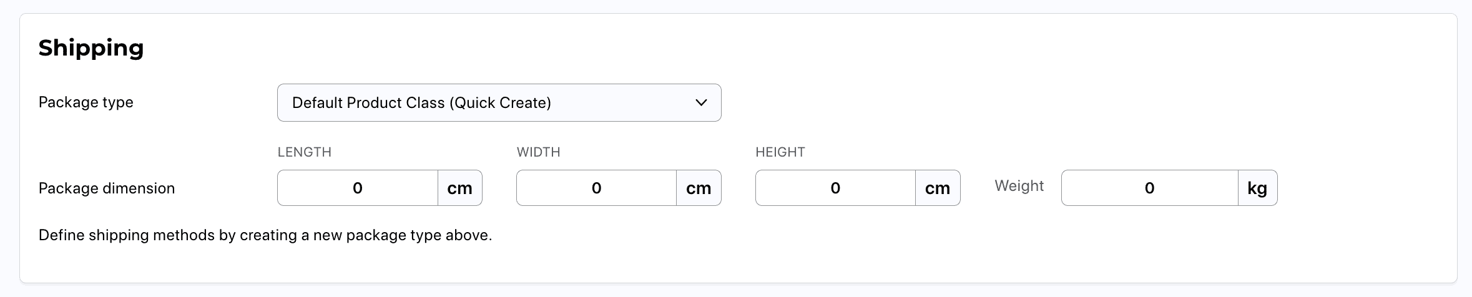Select the "Default Product Class (Quick Create)" text
The image size is (1472, 297).
pyautogui.click(x=421, y=103)
